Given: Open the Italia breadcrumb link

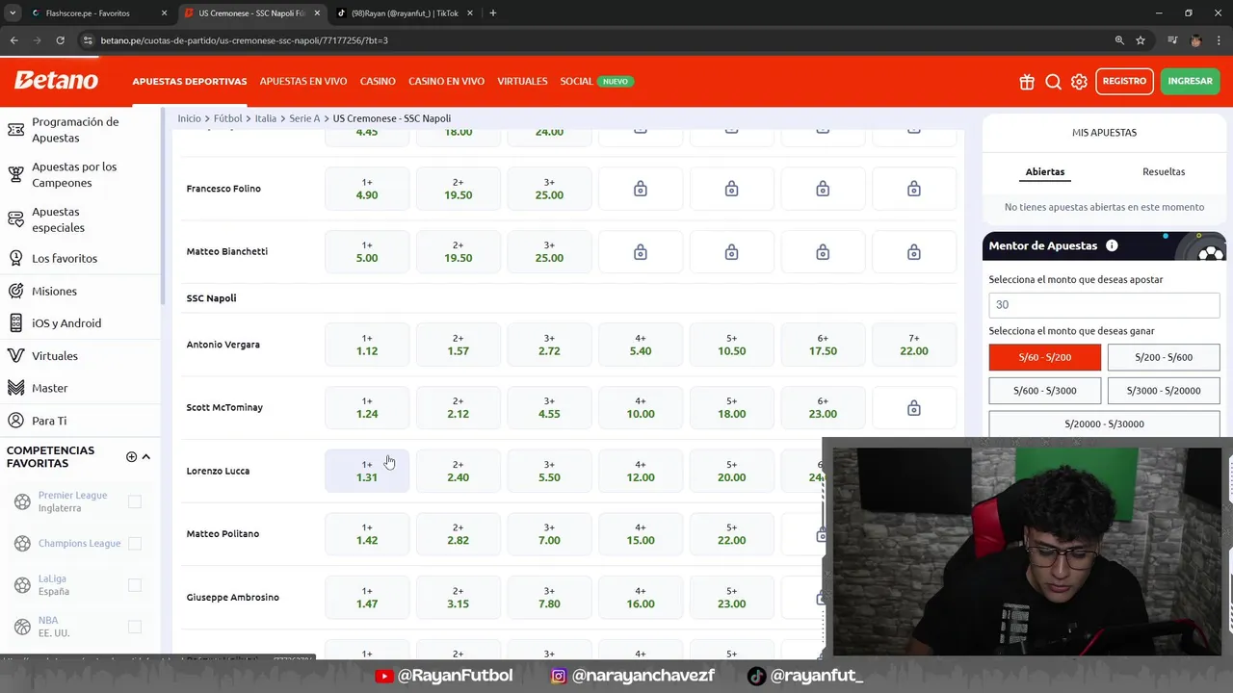Looking at the screenshot, I should point(266,118).
